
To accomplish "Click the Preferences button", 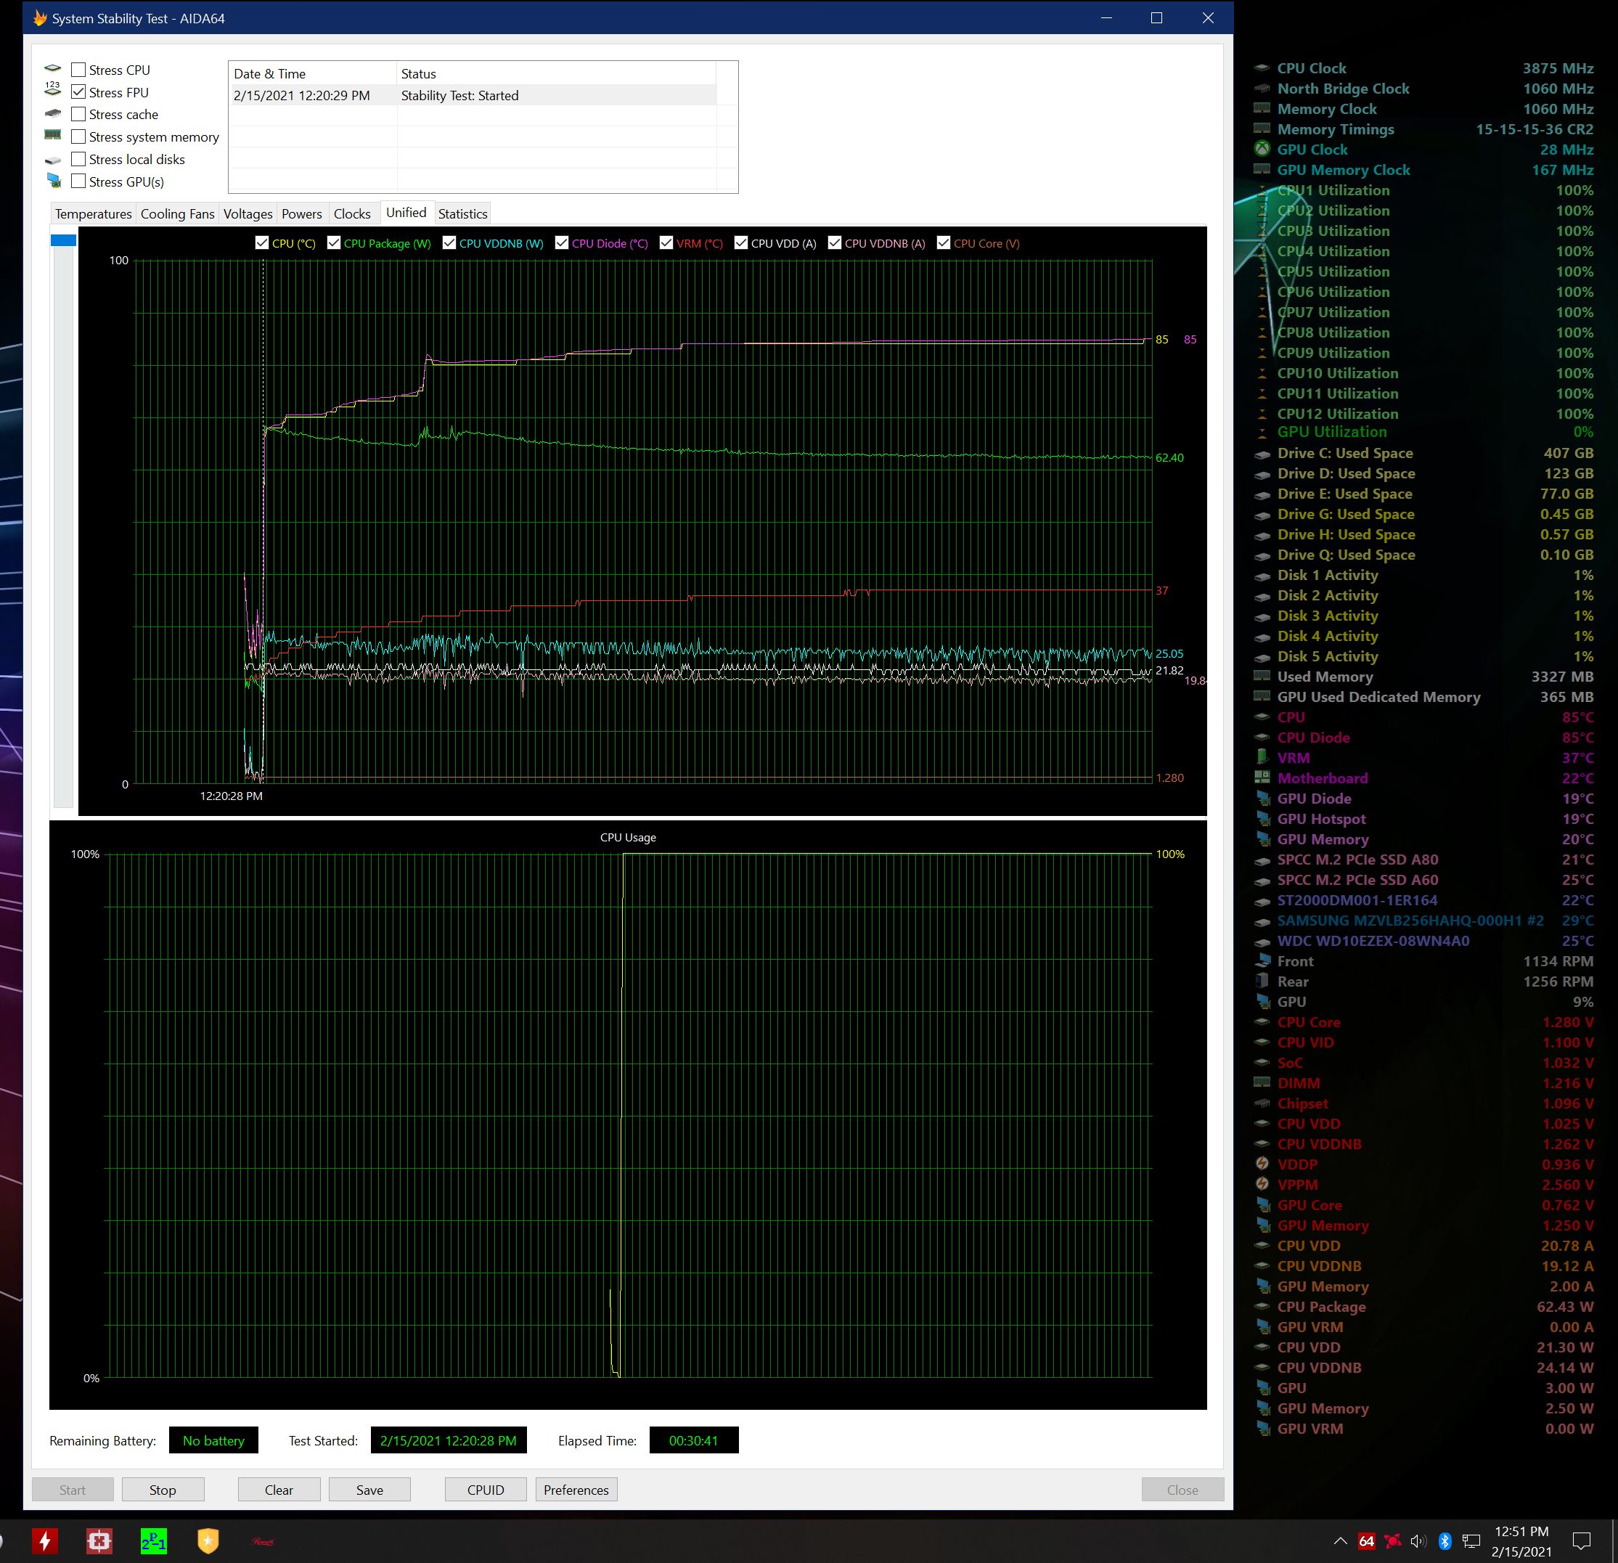I will pyautogui.click(x=576, y=1490).
